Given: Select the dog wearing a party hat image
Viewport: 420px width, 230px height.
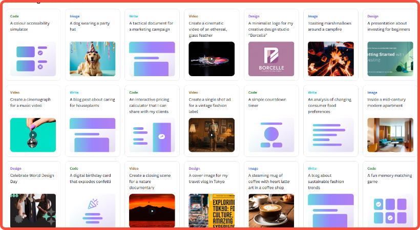Looking at the screenshot, I should click(x=92, y=59).
